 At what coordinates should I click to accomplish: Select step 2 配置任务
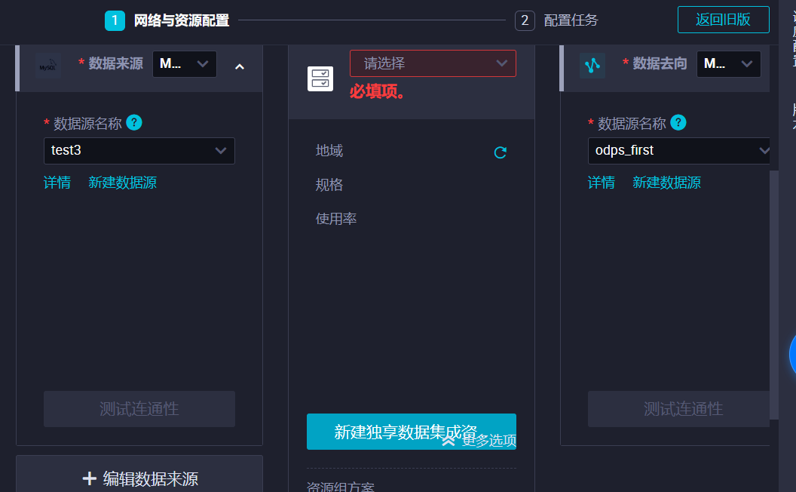(556, 20)
